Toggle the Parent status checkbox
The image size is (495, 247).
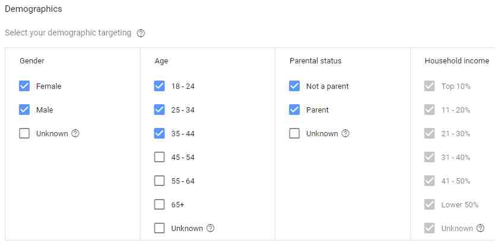point(294,110)
